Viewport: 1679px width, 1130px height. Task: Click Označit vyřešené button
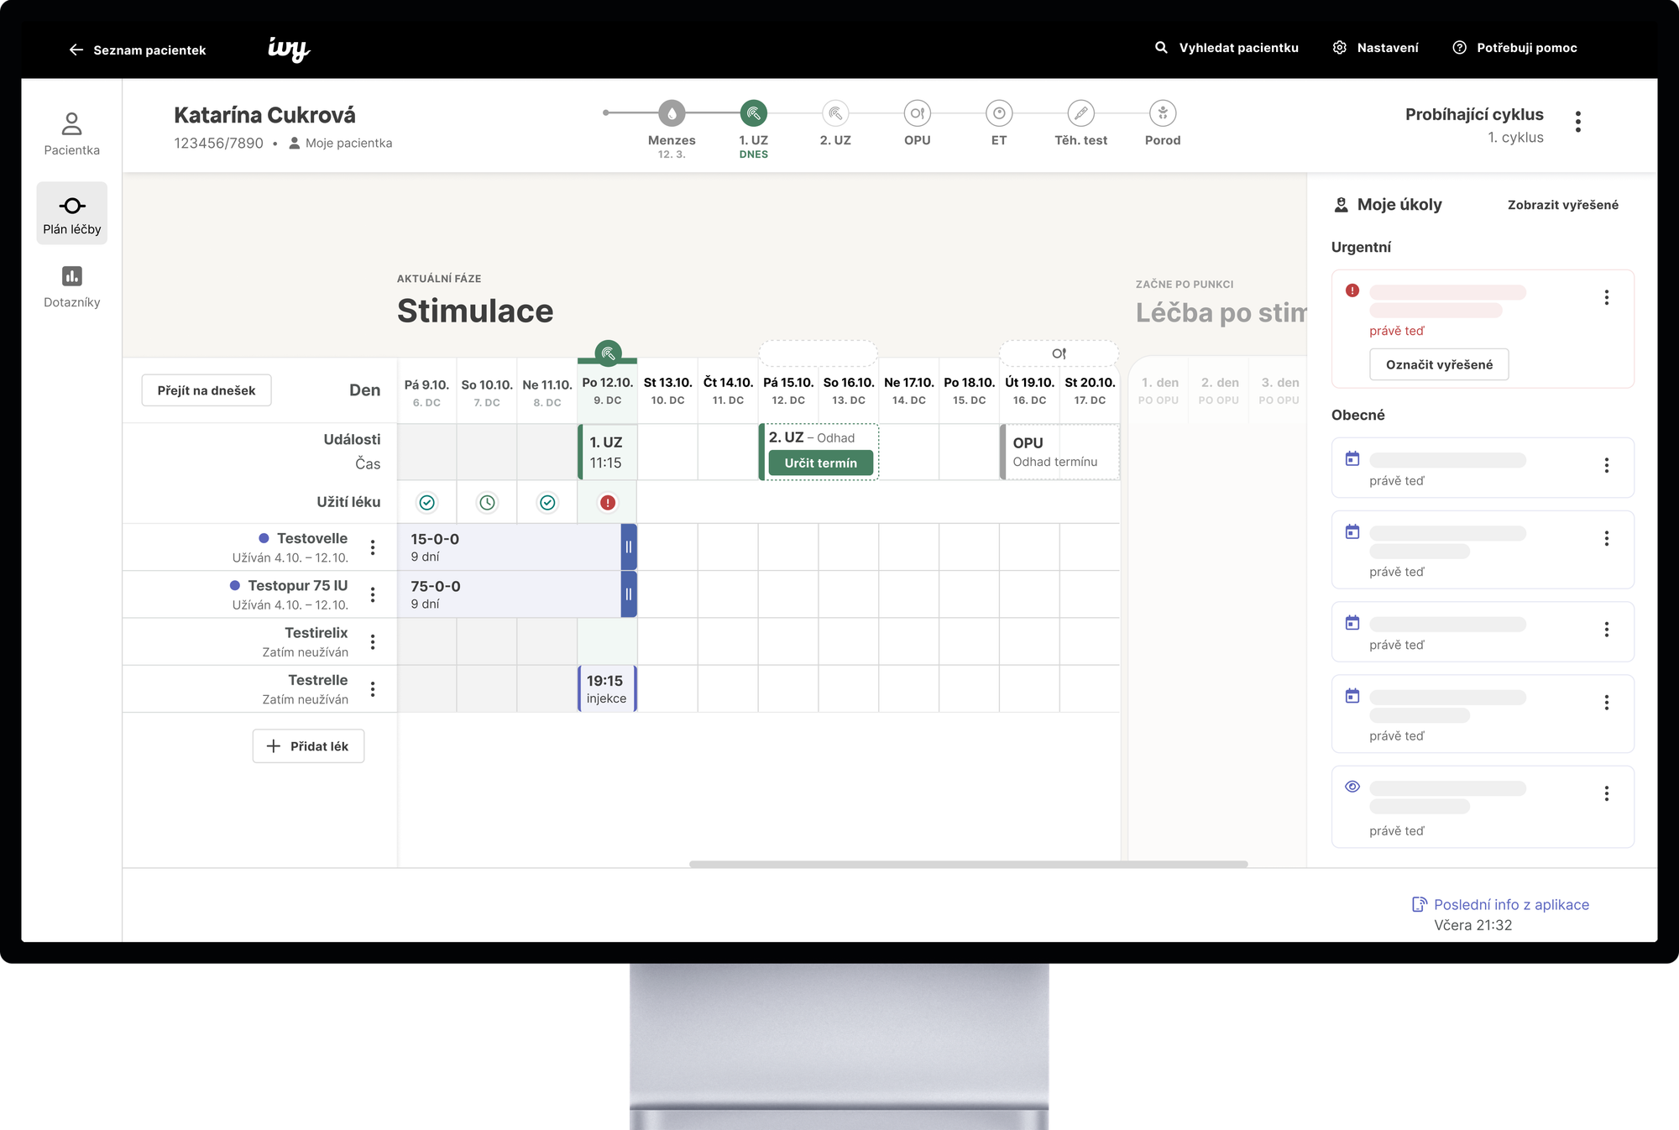[x=1439, y=364]
